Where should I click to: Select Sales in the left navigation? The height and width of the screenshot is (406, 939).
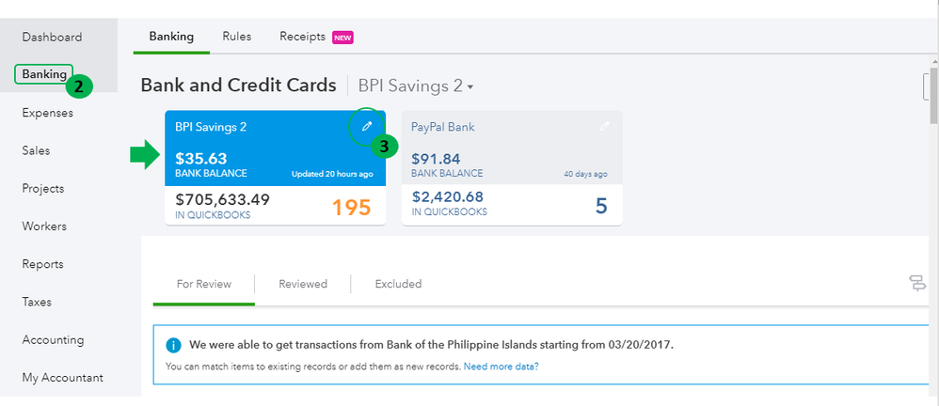[x=36, y=150]
